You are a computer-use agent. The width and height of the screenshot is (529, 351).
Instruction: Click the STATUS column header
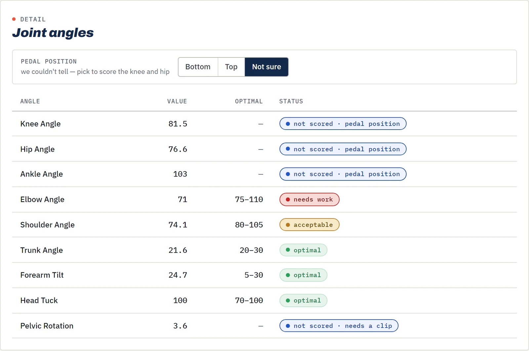click(x=291, y=101)
